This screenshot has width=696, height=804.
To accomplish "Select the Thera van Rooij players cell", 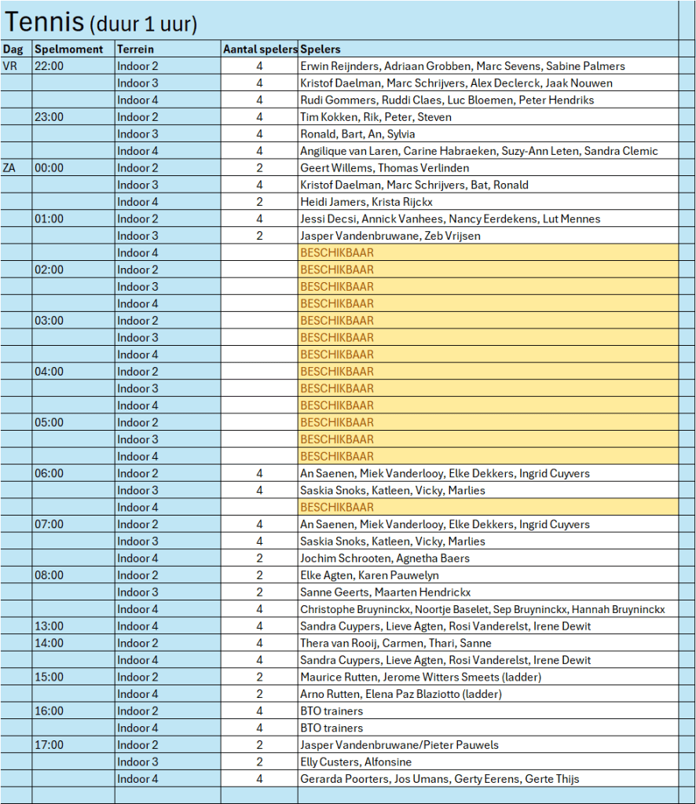I will (487, 643).
